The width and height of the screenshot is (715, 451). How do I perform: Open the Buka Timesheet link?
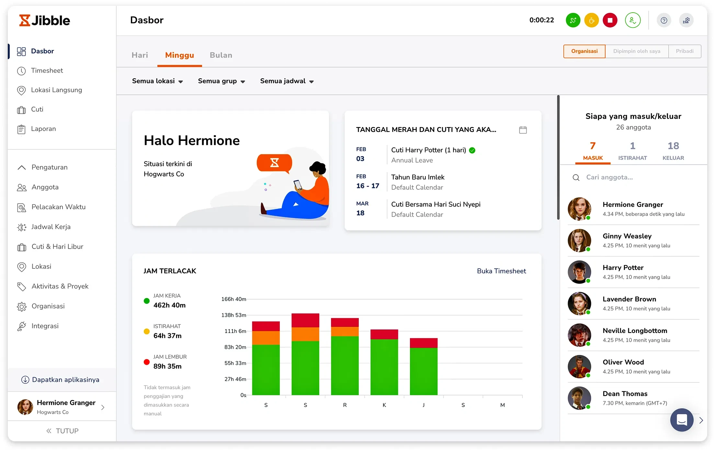501,271
